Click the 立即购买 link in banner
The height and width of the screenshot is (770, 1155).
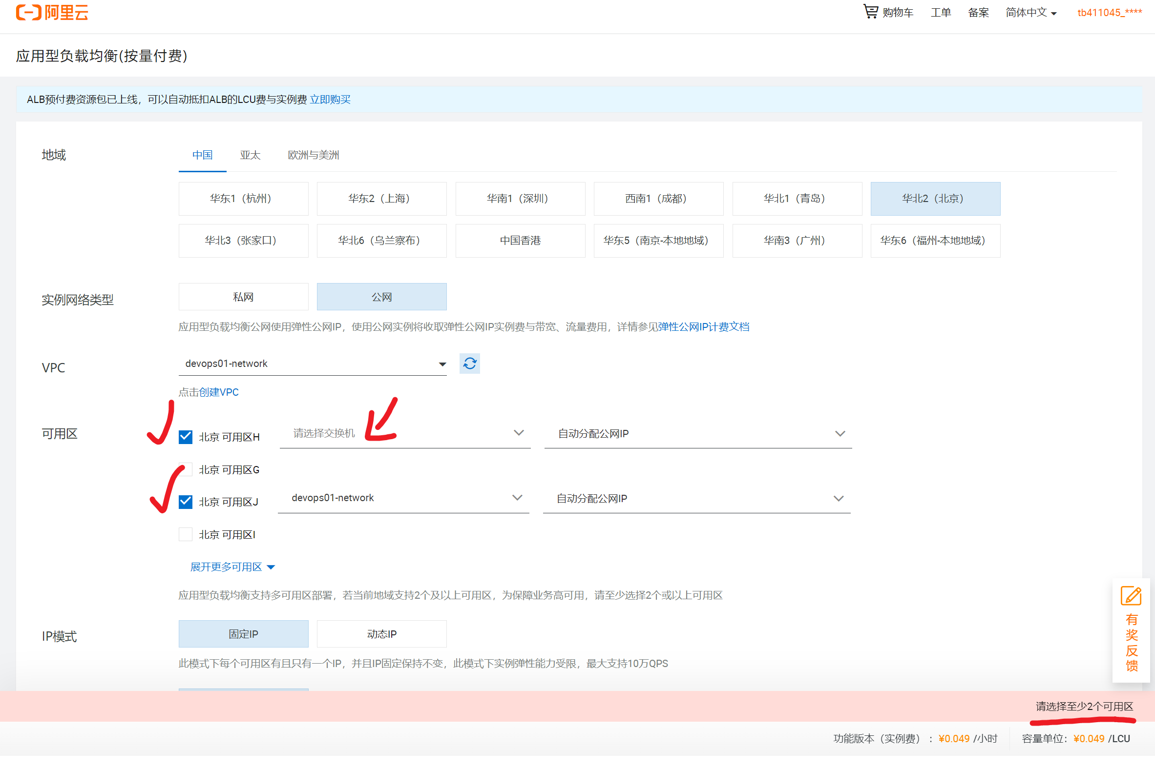click(330, 100)
